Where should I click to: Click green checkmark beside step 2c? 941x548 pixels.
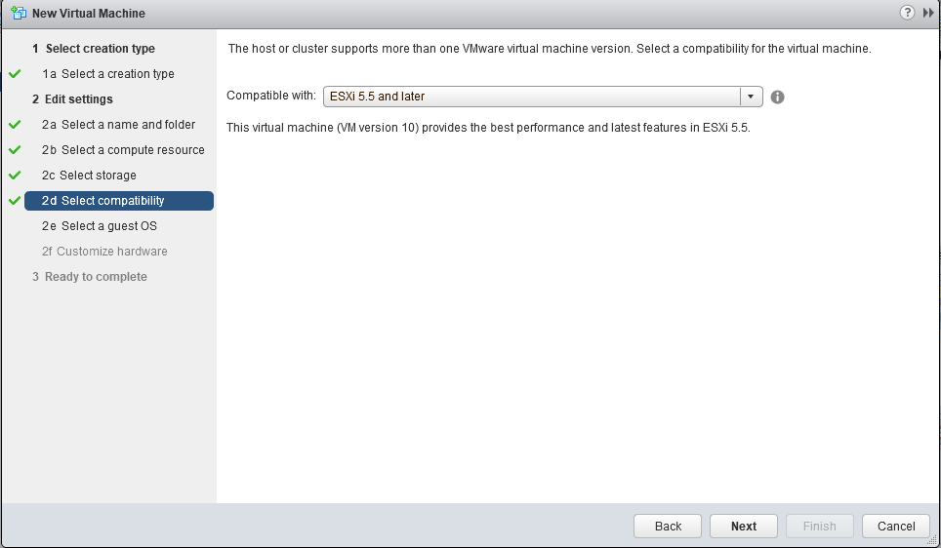click(15, 176)
